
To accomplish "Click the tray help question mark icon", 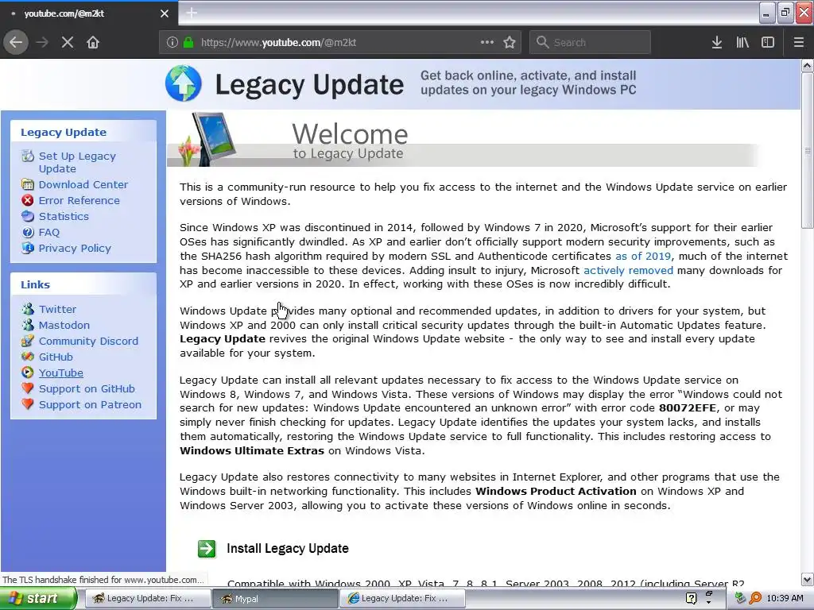I will click(691, 599).
